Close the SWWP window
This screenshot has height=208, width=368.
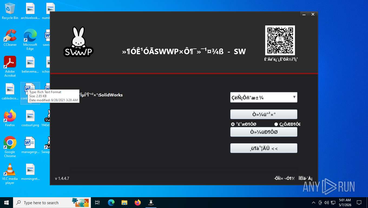[313, 14]
